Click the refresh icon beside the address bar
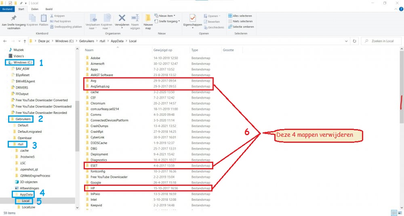404x216 pixels. coord(354,41)
